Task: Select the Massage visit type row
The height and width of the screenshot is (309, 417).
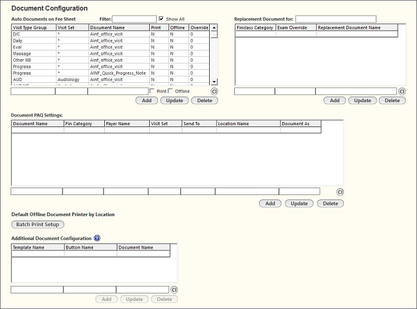Action: pyautogui.click(x=110, y=54)
